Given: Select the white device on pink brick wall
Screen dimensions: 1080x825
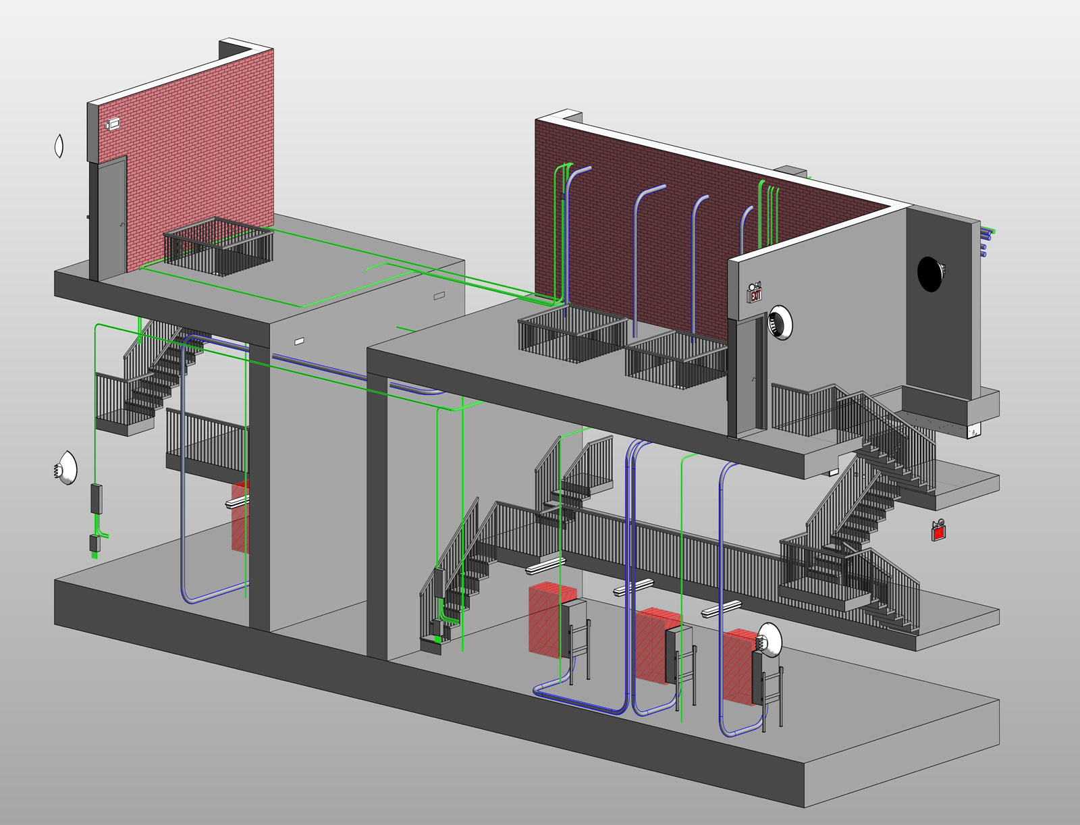Looking at the screenshot, I should (x=113, y=124).
